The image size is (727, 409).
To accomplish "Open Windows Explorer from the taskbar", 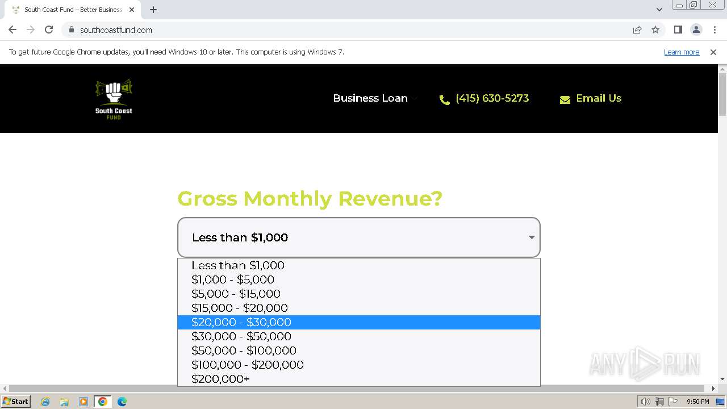I will 64,402.
